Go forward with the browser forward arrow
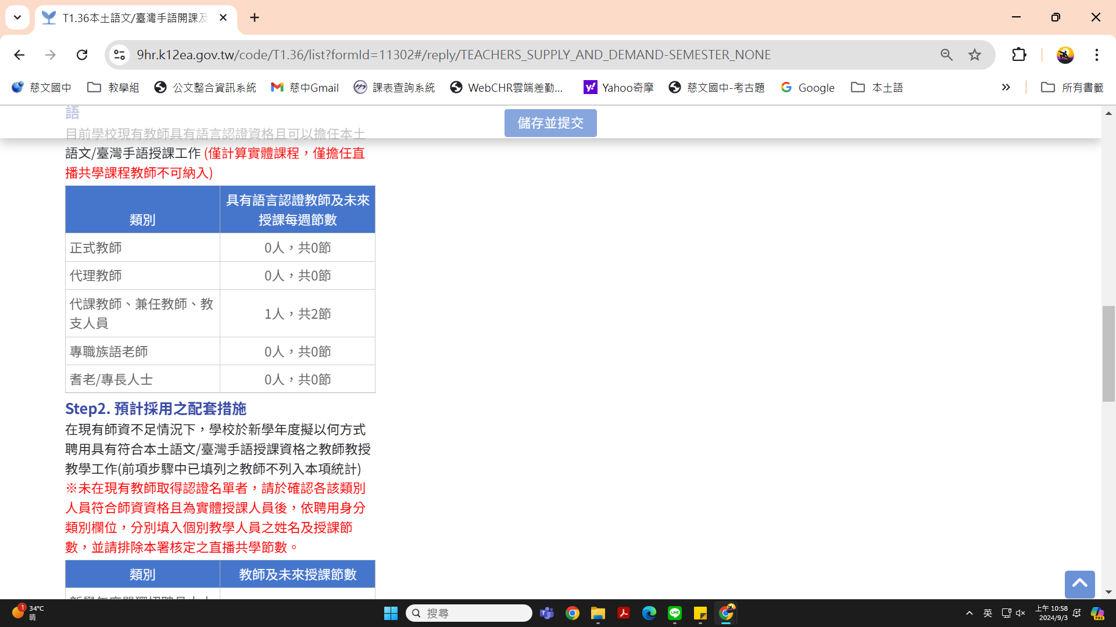Screen dimensions: 1116x627 coord(51,55)
